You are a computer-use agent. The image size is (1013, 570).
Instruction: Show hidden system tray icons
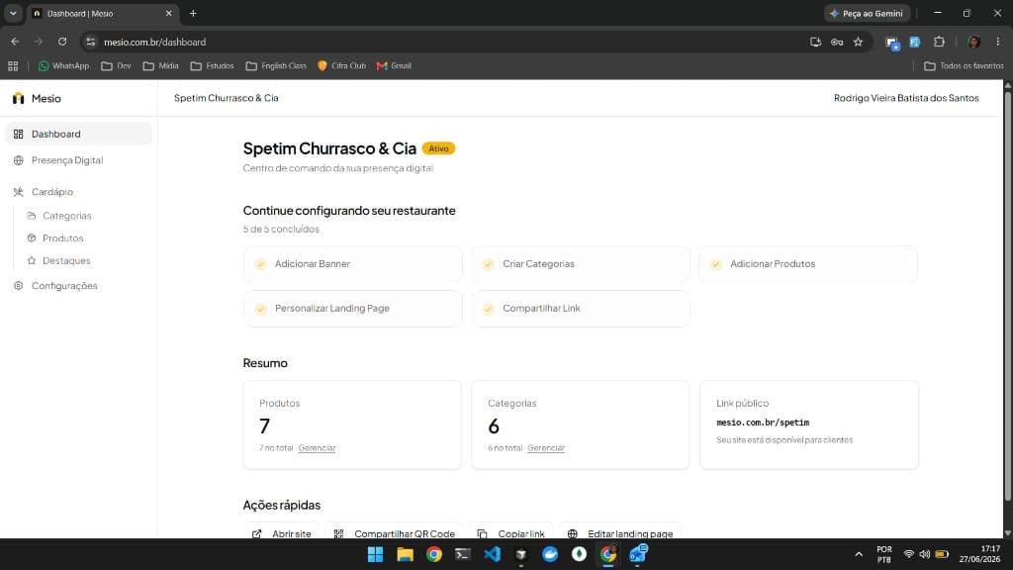tap(859, 554)
